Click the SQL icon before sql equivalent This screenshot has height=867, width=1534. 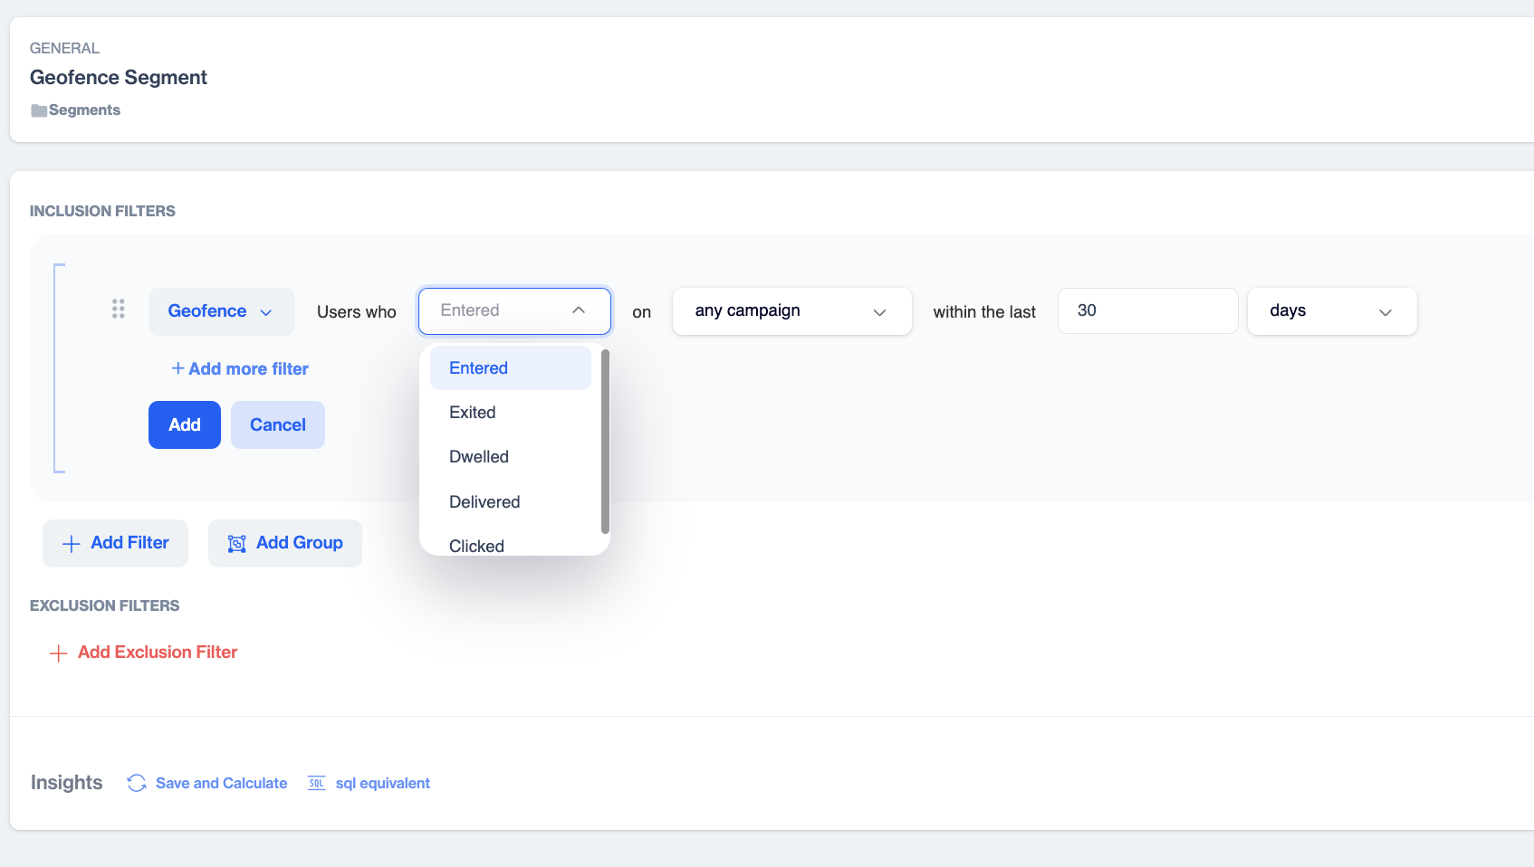(316, 783)
